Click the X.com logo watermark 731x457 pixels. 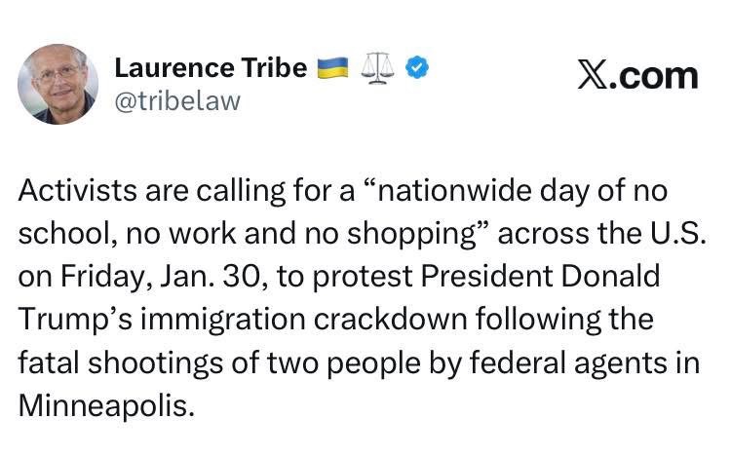[637, 75]
